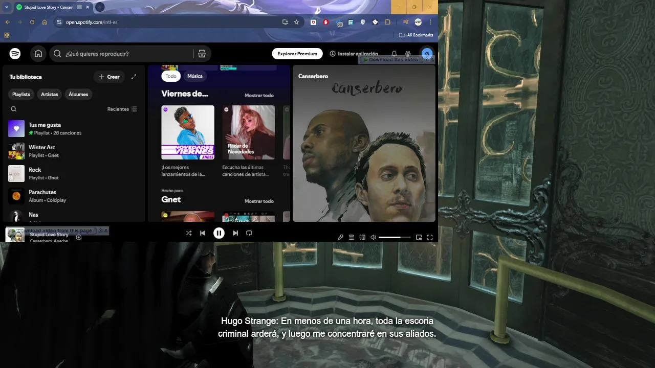Screen dimensions: 655x368
Task: Open the Browse icon in search bar
Action: 202,54
